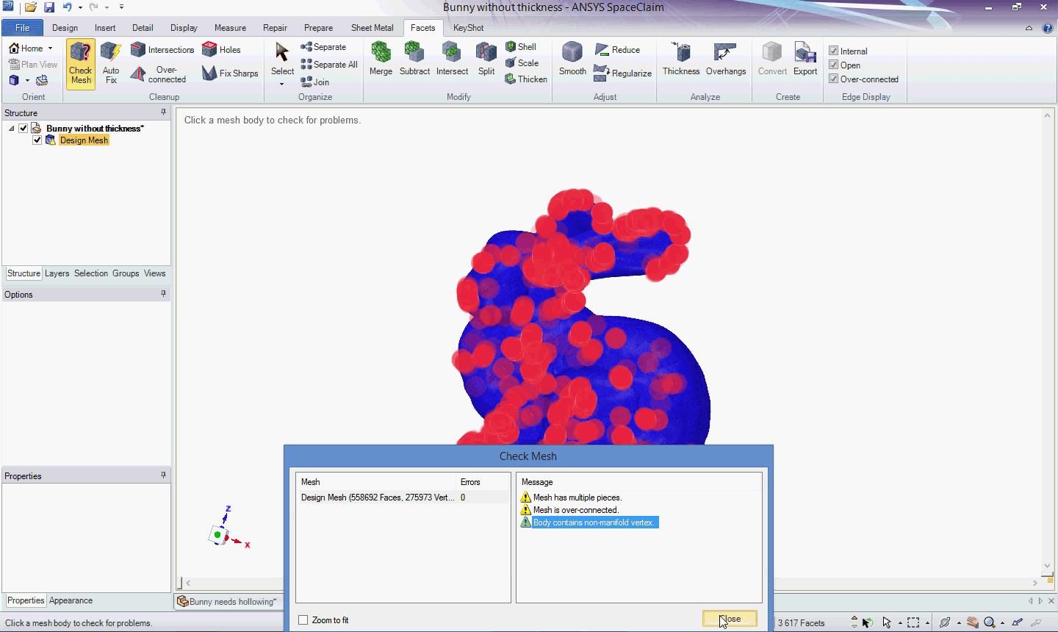Screen dimensions: 1058x632
Task: Use the Intersect mesh tool
Action: click(x=452, y=59)
